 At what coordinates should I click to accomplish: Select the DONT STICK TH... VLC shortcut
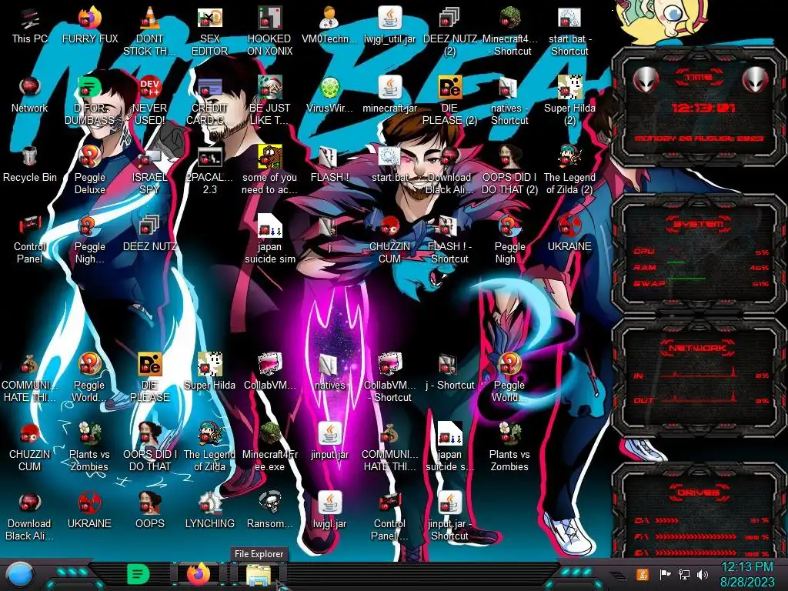click(x=149, y=32)
